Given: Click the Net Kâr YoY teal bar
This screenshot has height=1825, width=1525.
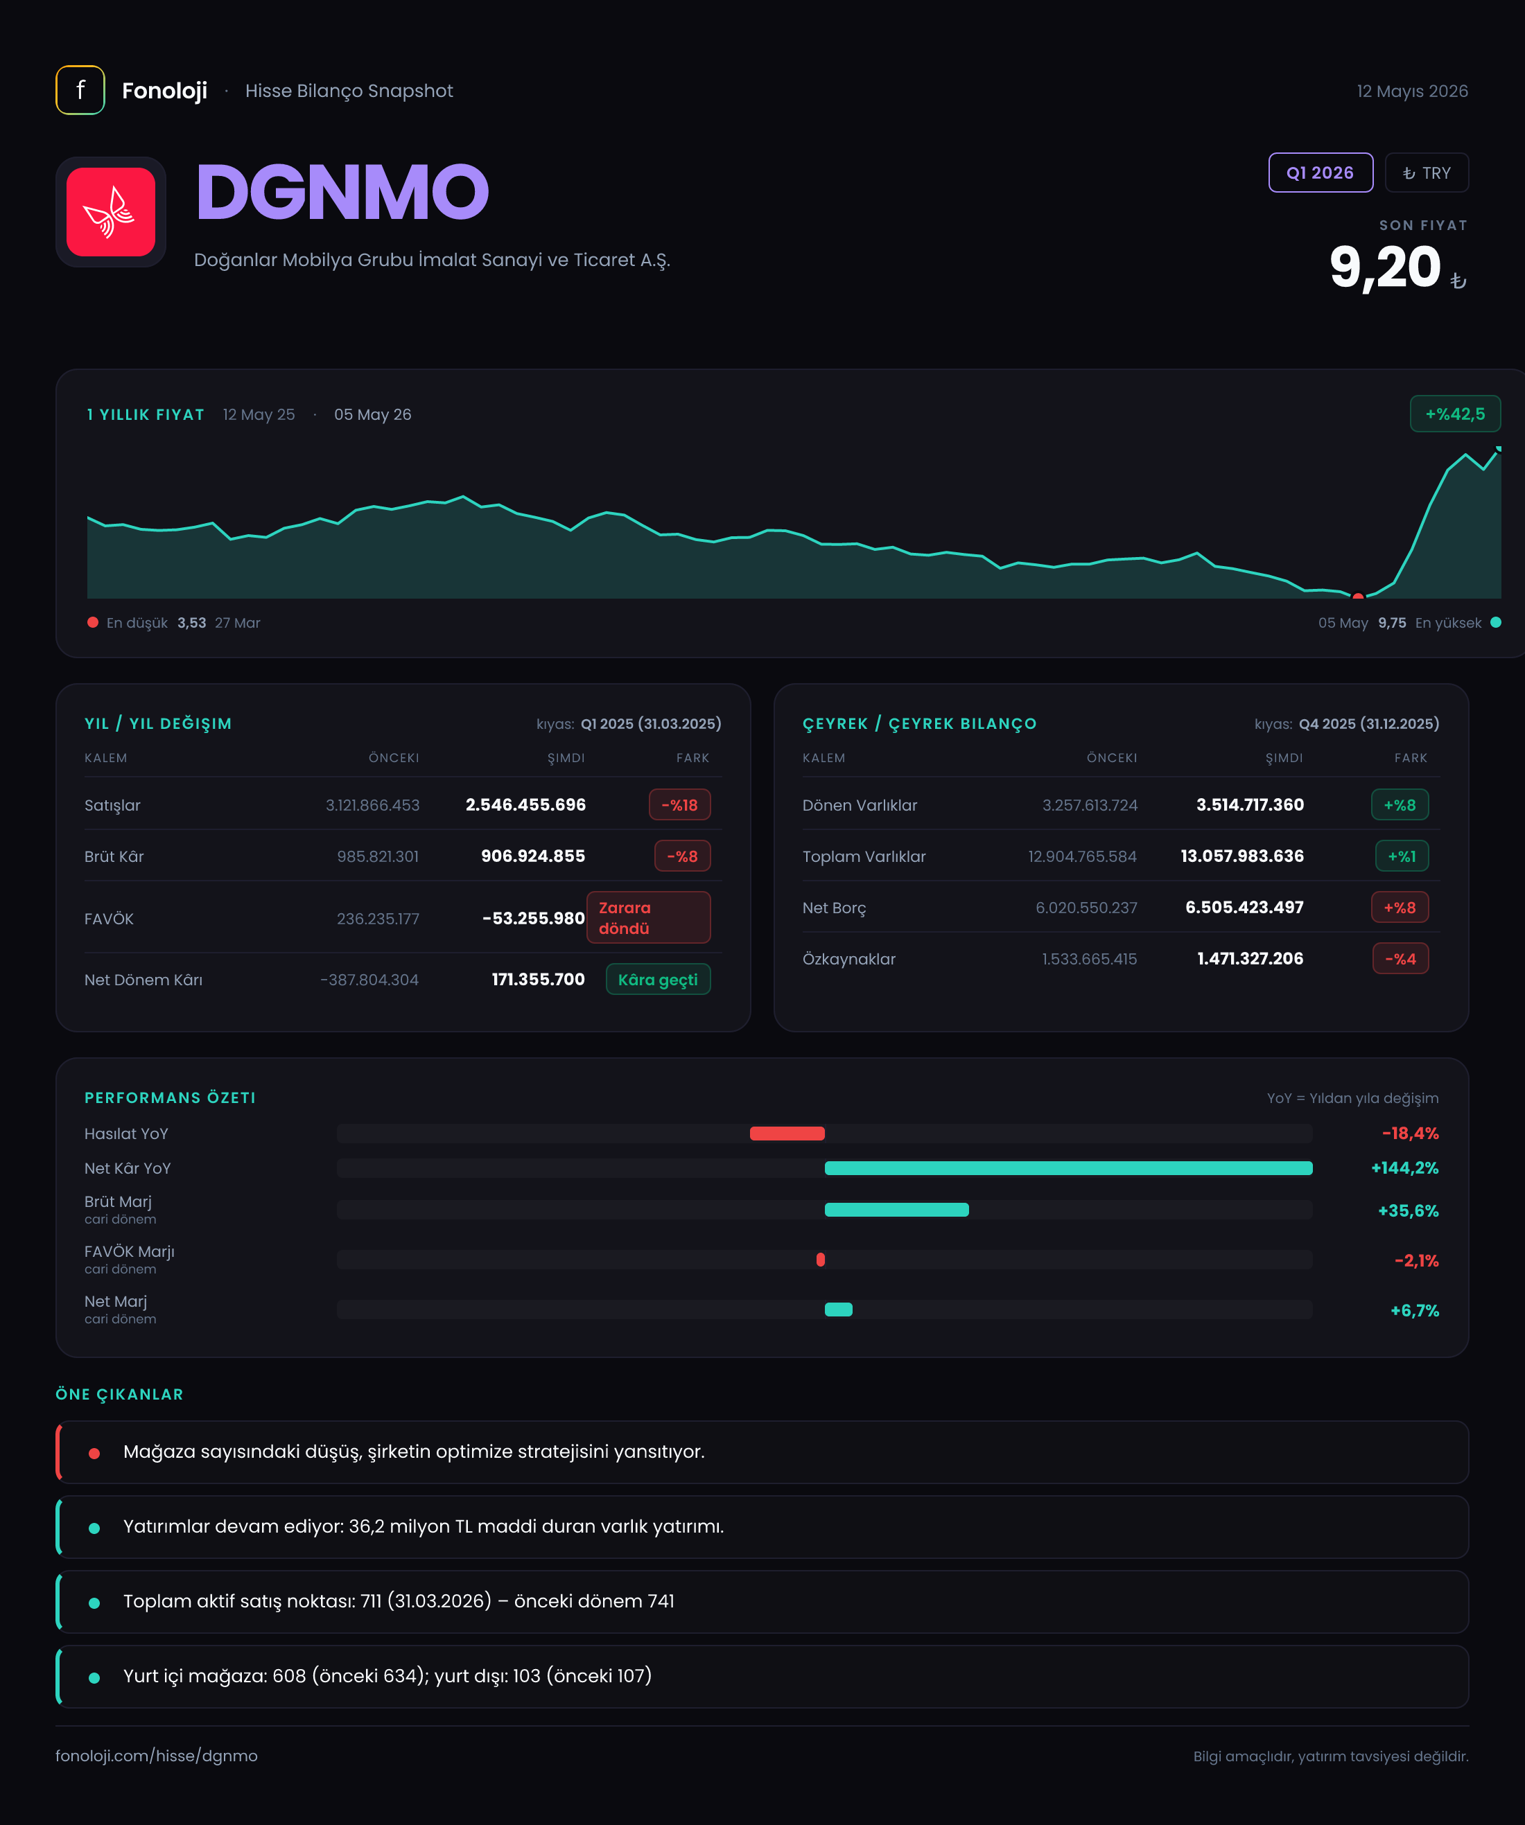Looking at the screenshot, I should click(1069, 1168).
